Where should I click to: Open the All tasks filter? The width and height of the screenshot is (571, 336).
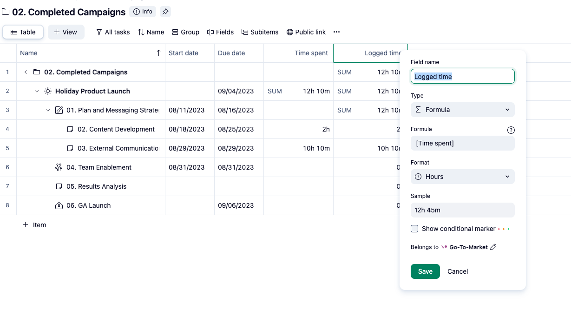click(113, 32)
